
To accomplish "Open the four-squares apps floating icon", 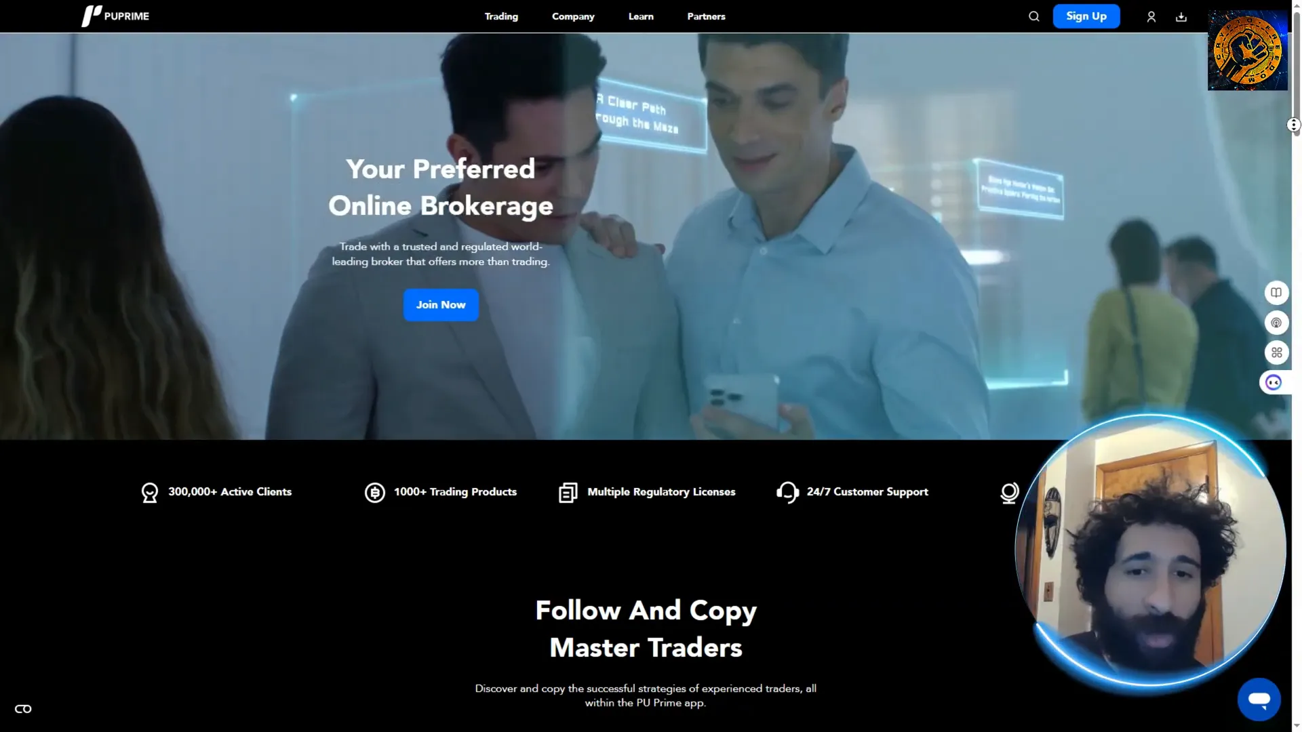I will coord(1276,352).
